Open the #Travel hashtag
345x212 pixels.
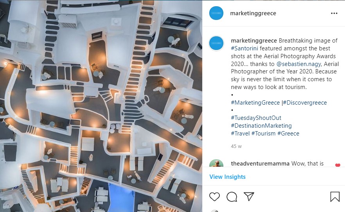240,134
